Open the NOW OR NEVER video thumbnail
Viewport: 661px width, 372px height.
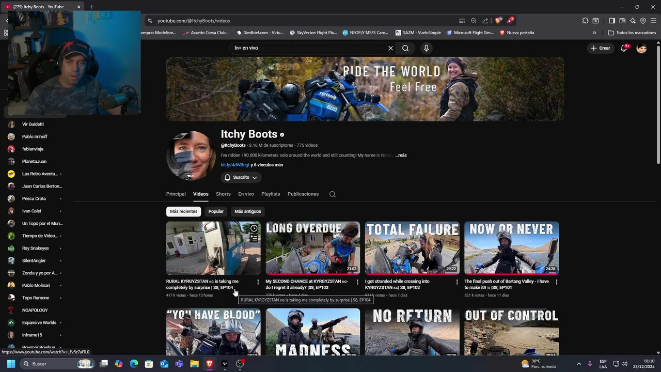click(511, 248)
